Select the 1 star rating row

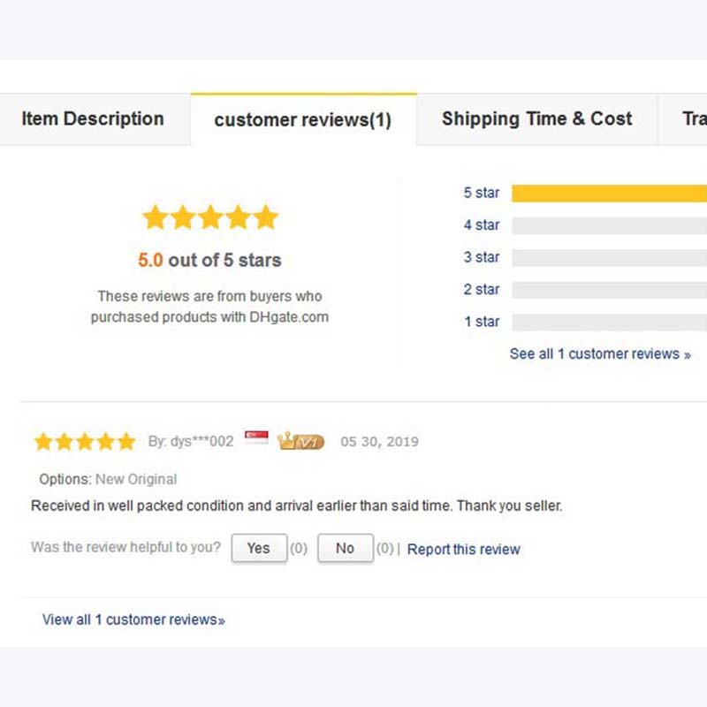[x=482, y=322]
